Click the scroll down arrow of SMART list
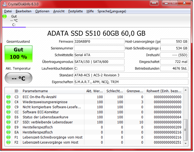 pos(186,143)
